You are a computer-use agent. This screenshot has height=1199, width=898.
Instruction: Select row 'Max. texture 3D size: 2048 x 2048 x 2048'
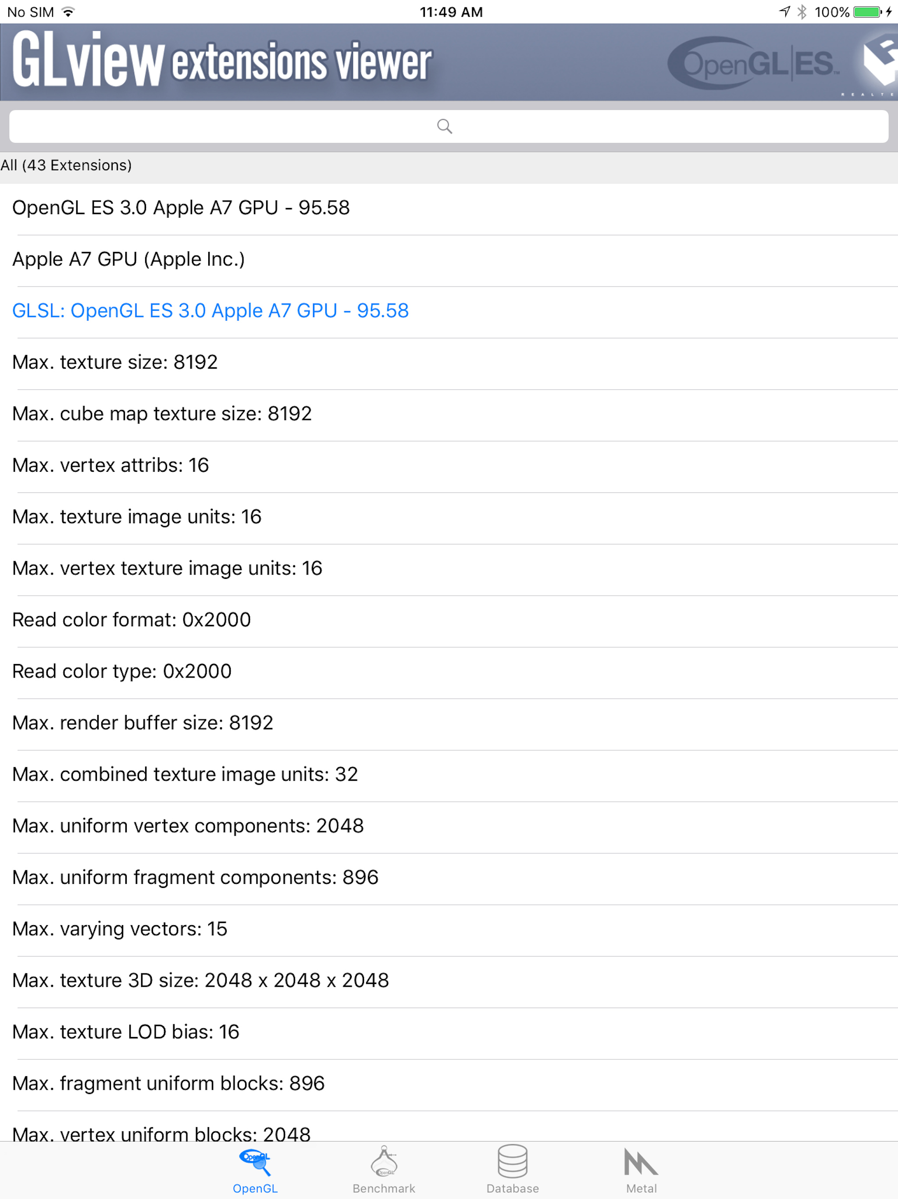[449, 982]
